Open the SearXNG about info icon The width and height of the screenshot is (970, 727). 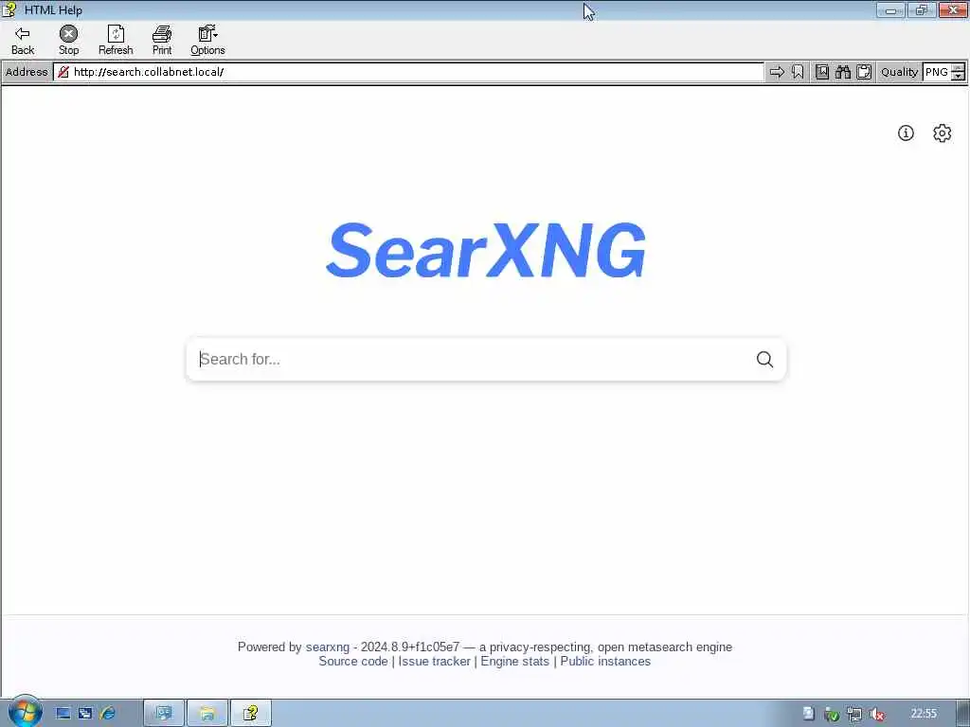click(x=906, y=133)
